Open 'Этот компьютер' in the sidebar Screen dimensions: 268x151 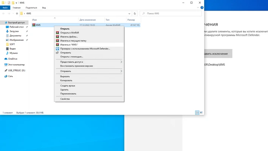coord(16,65)
